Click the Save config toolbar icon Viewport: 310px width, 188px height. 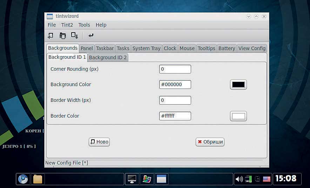[75, 36]
